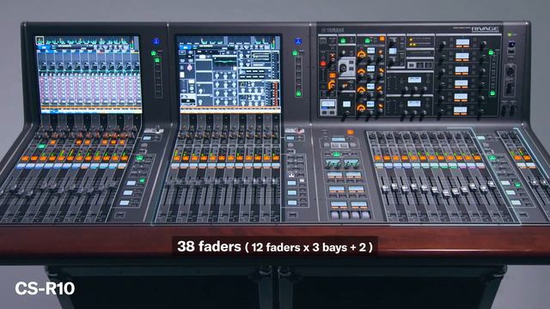Push the last orange ON key in the center bay
The height and width of the screenshot is (309, 550).
coord(276,158)
